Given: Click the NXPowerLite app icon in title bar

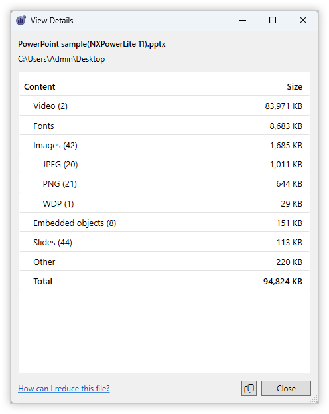Looking at the screenshot, I should pos(21,21).
